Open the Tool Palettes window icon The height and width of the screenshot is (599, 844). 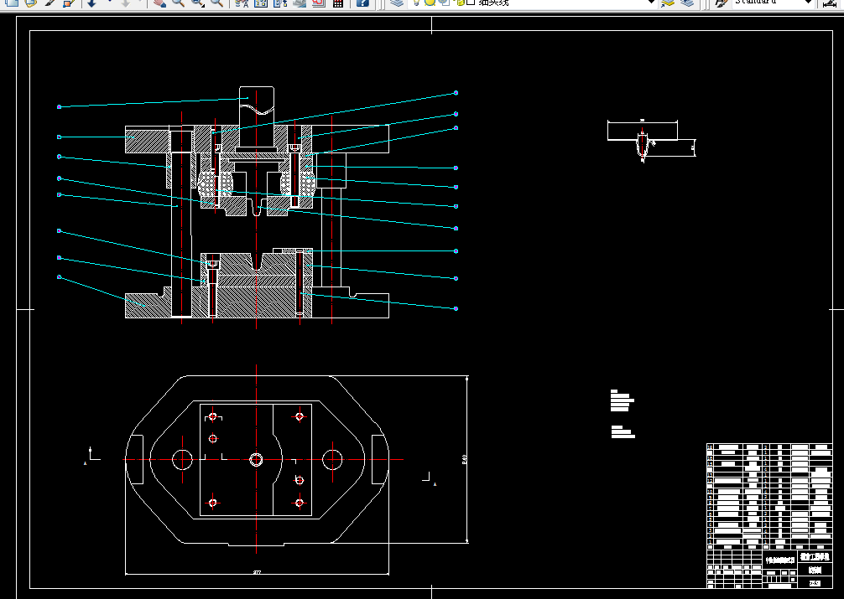280,3
